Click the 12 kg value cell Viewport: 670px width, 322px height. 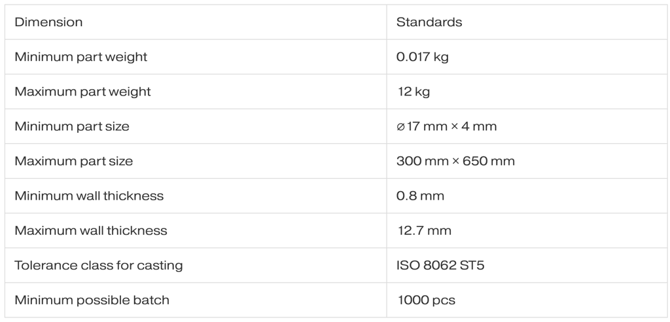(414, 92)
